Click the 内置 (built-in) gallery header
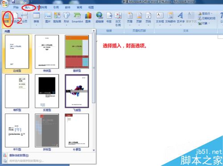Viewport: 223px width, 166px height. [47, 31]
